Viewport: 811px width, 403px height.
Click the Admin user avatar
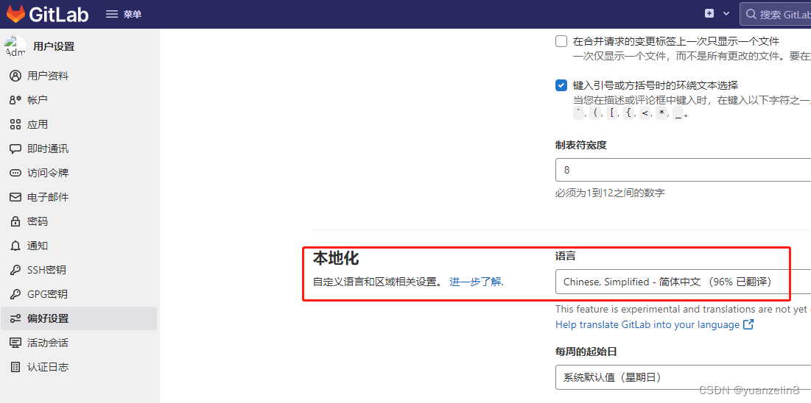click(15, 46)
